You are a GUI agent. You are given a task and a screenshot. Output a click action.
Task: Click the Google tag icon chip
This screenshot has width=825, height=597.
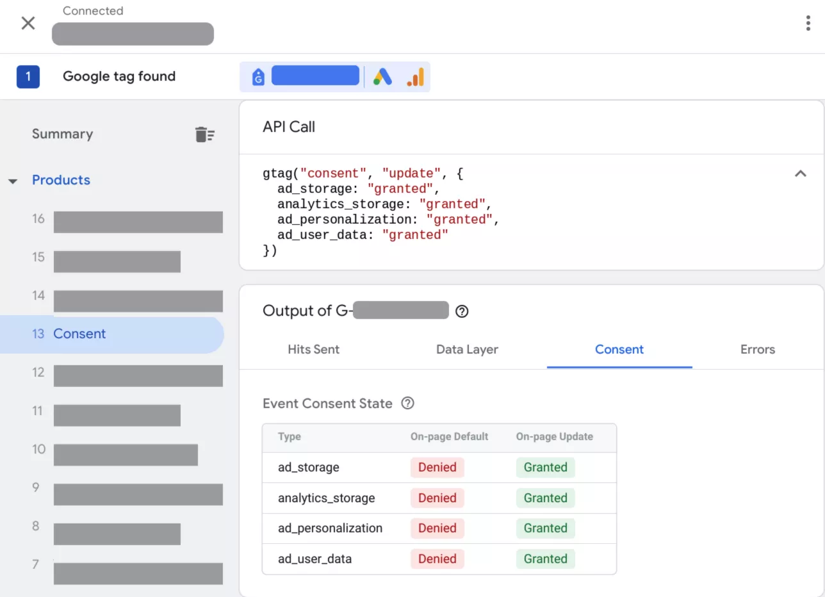click(x=258, y=77)
